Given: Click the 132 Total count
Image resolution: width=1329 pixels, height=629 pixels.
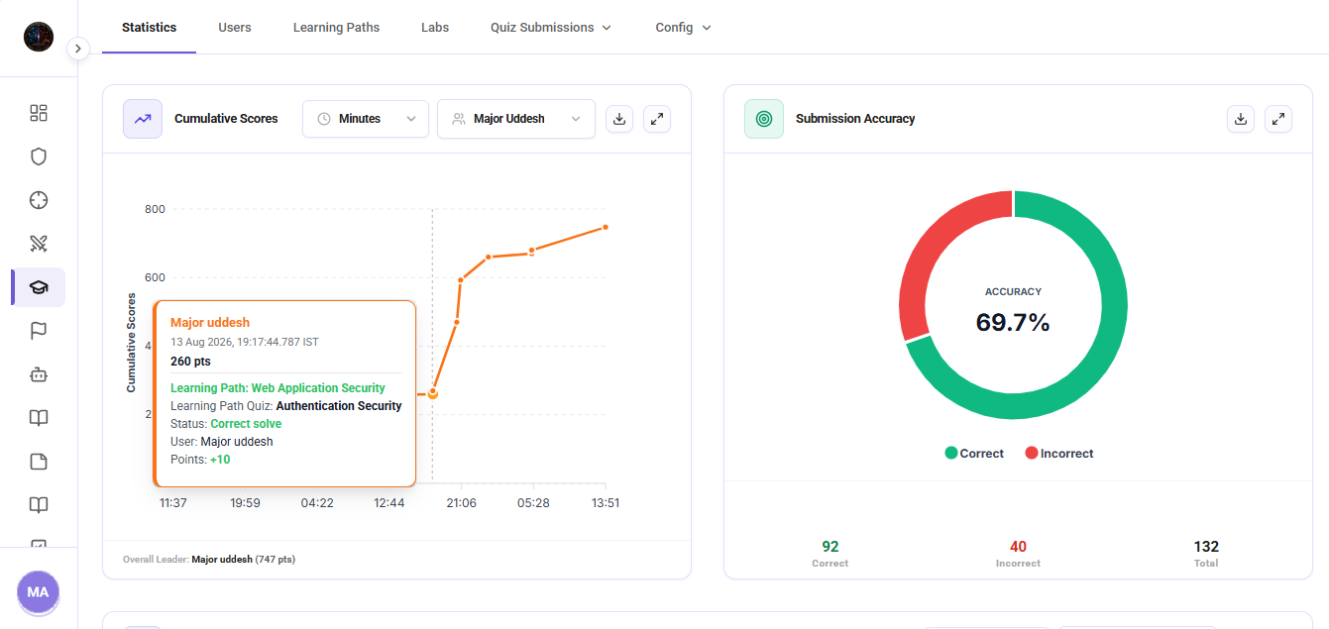Looking at the screenshot, I should 1206,547.
